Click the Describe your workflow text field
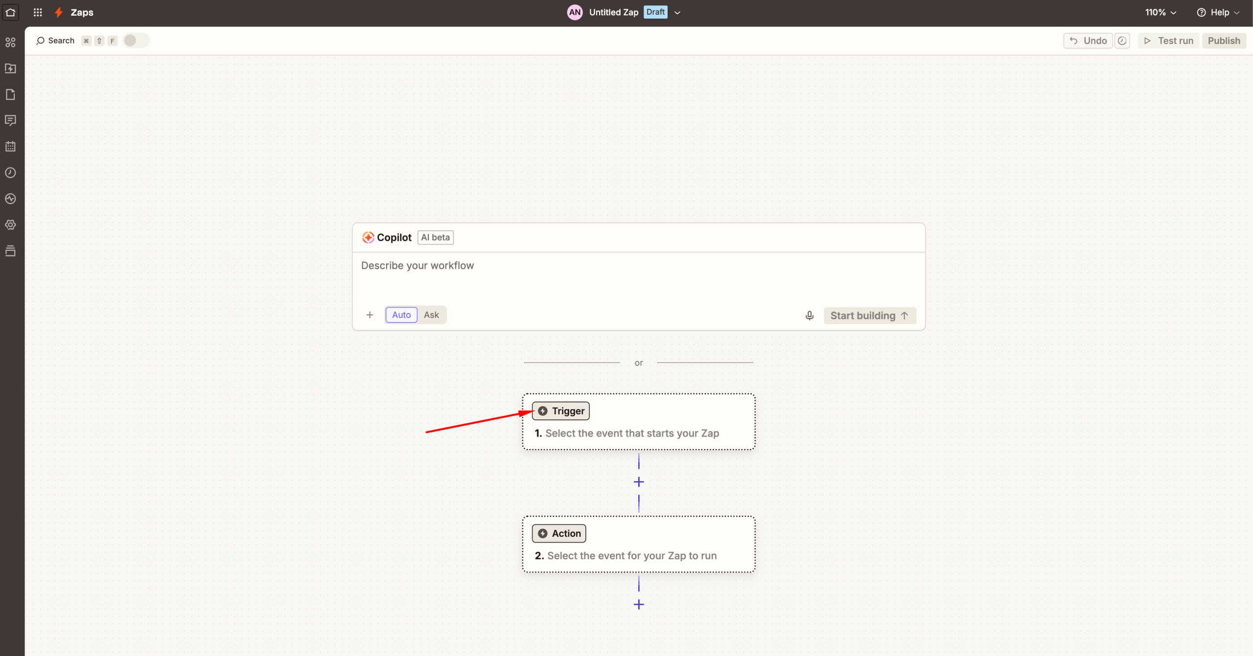 pos(639,276)
